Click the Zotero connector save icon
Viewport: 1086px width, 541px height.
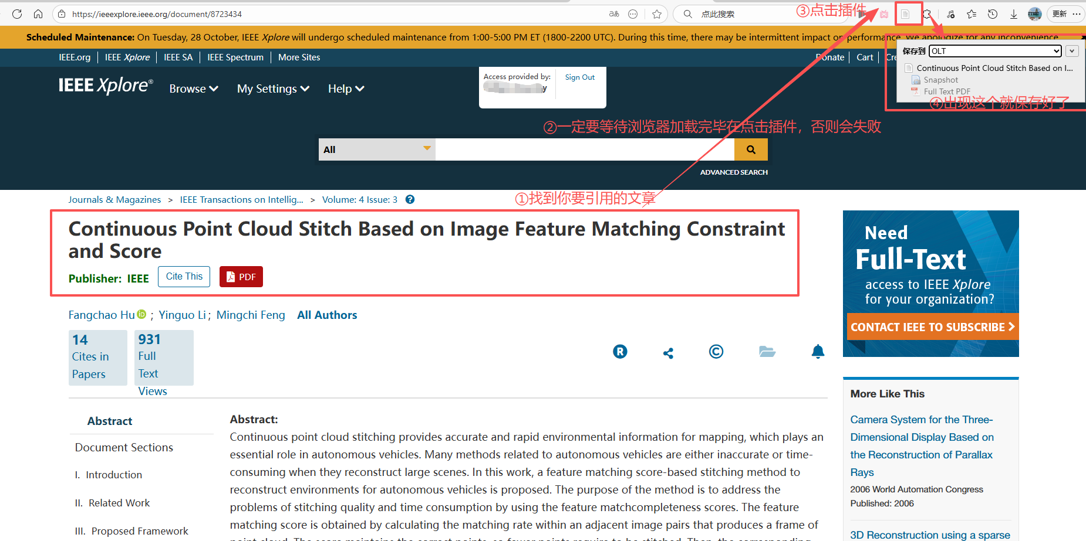pyautogui.click(x=905, y=14)
